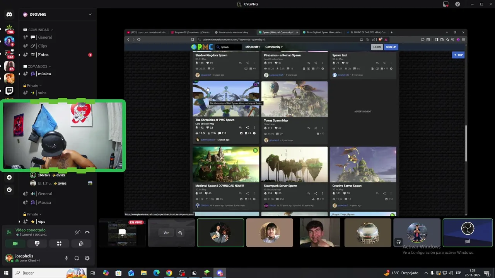Collapse the first Private category
Viewport: 495px width, 278px height.
(x=32, y=85)
